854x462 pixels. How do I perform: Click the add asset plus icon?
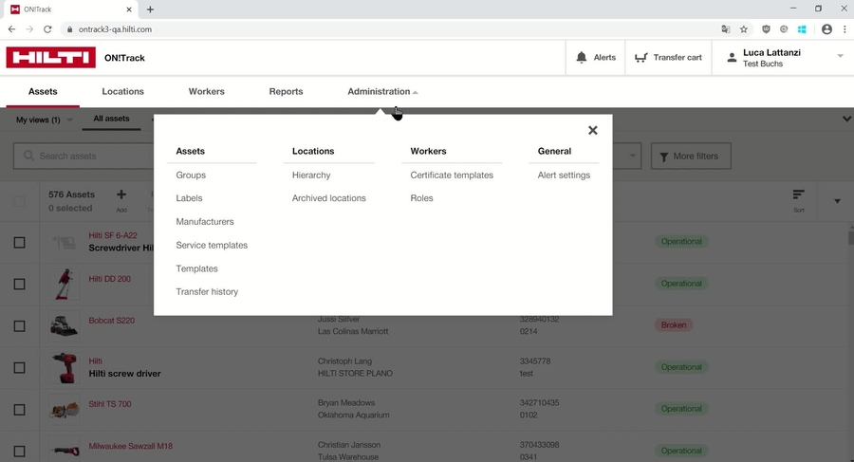pyautogui.click(x=121, y=194)
